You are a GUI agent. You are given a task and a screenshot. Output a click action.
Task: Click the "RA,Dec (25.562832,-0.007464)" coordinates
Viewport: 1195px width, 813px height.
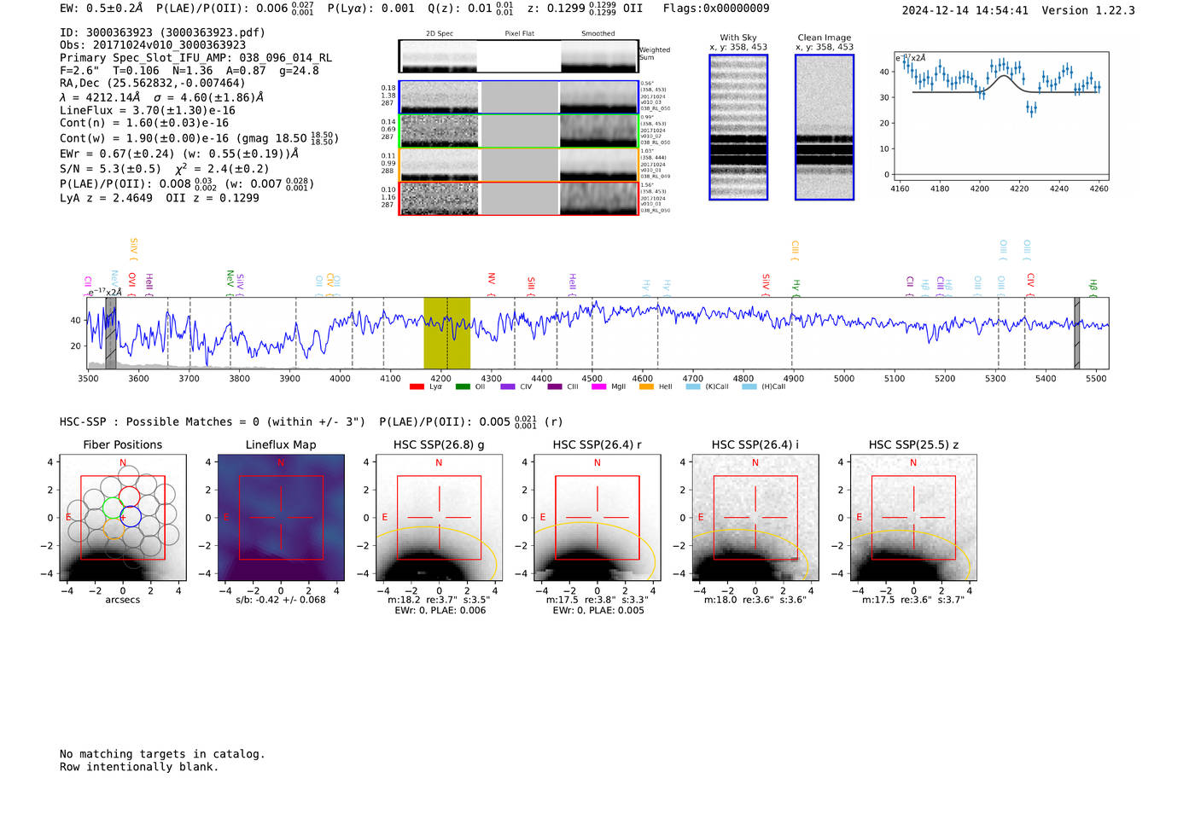tap(152, 83)
